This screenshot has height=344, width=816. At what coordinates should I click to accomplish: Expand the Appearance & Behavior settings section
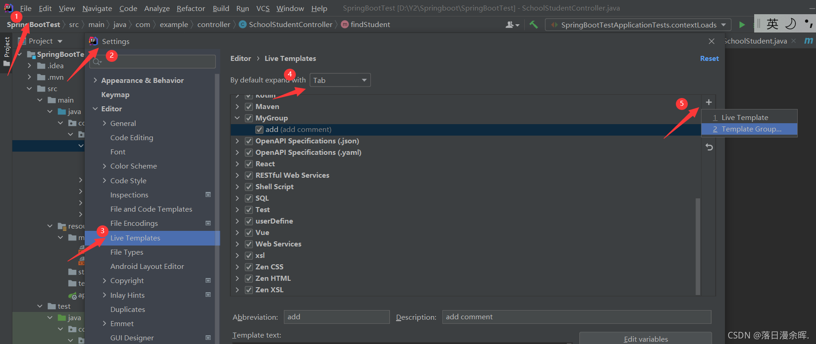coord(95,80)
